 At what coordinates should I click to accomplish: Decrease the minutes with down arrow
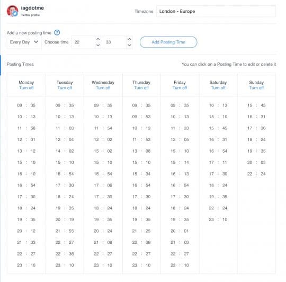click(x=129, y=45)
